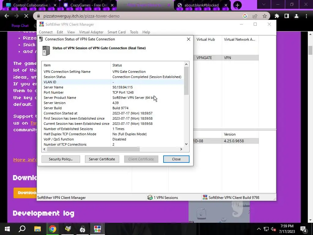Select the VPNGATE virtual hub cell
This screenshot has width=313, height=235.
coord(208,58)
